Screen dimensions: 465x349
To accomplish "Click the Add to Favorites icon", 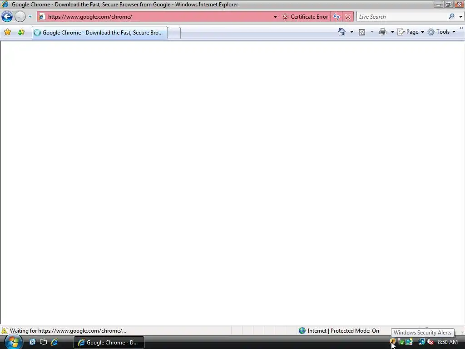I will pos(21,32).
